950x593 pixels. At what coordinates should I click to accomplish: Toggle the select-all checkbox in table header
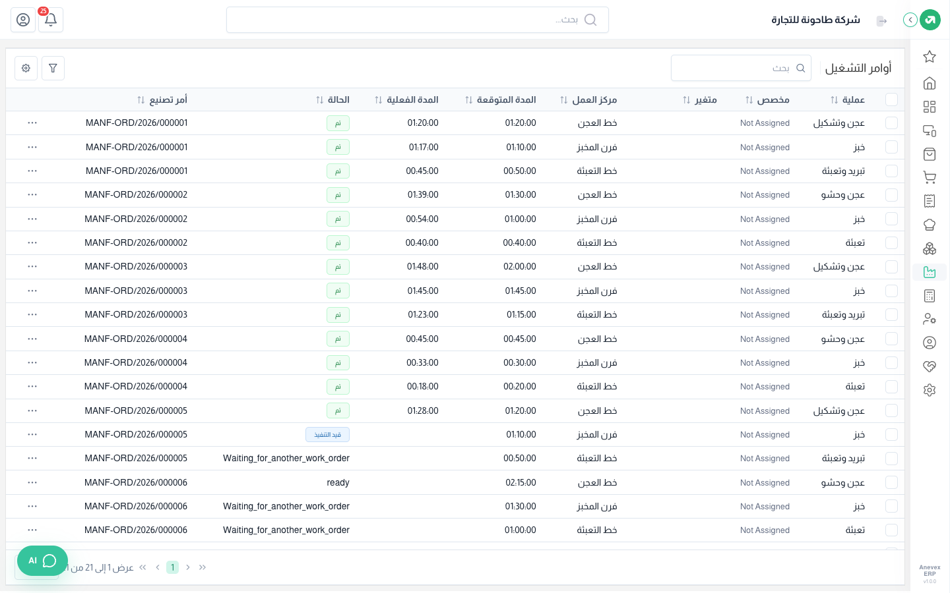892,99
